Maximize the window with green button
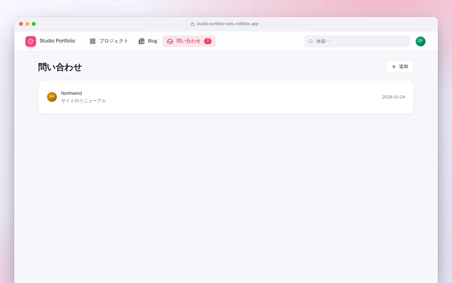The height and width of the screenshot is (283, 452). 34,24
